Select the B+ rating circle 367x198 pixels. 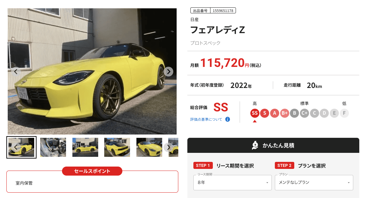[x=284, y=113]
